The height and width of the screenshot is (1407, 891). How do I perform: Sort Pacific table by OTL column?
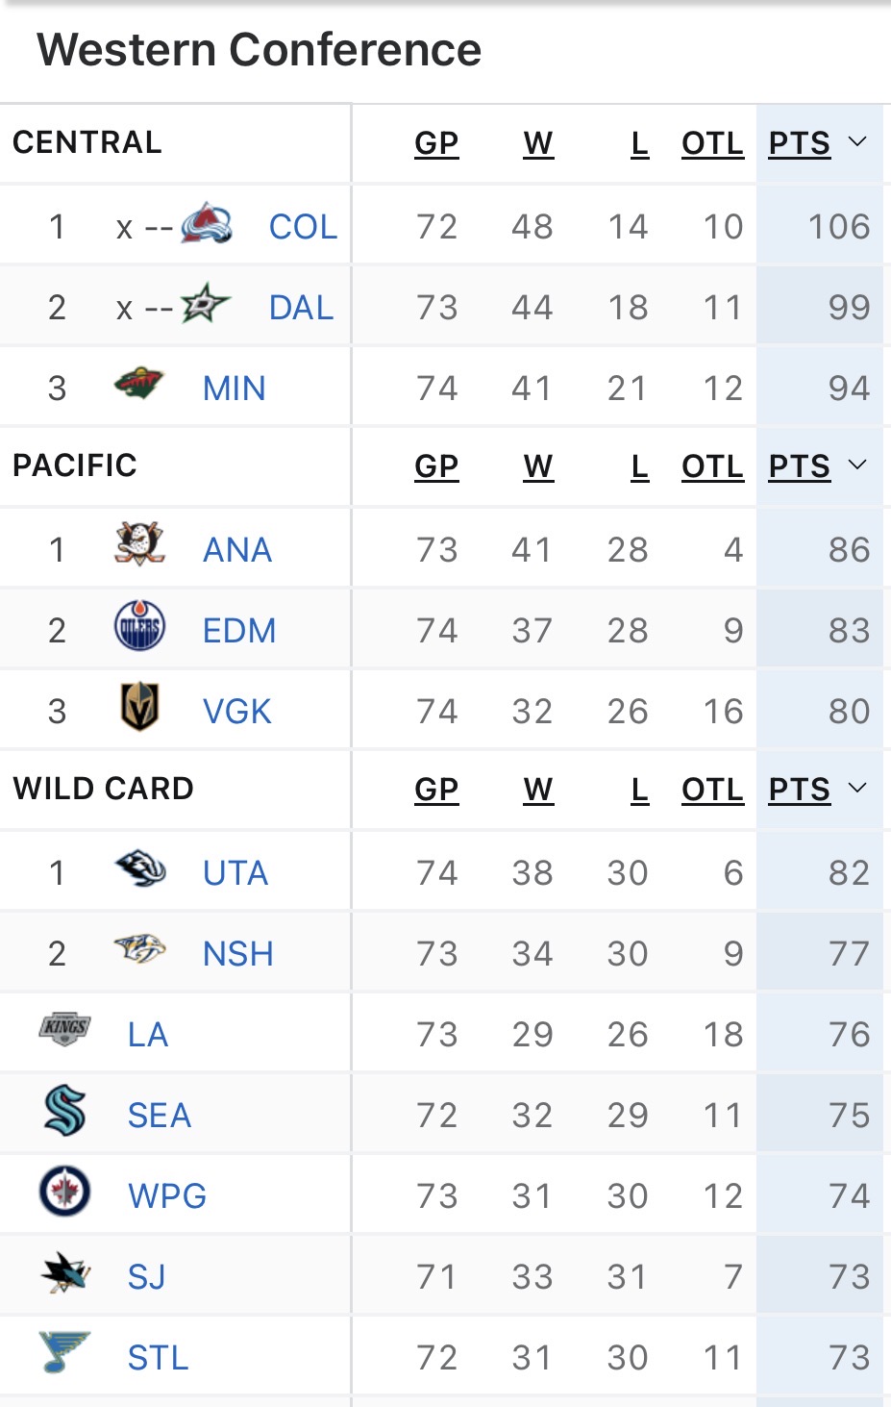click(x=712, y=466)
